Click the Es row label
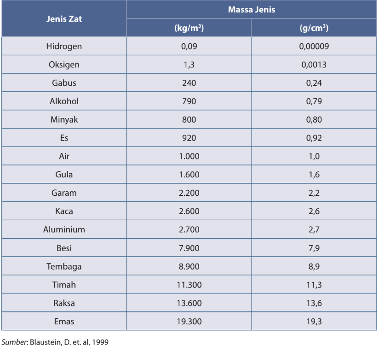 point(64,138)
